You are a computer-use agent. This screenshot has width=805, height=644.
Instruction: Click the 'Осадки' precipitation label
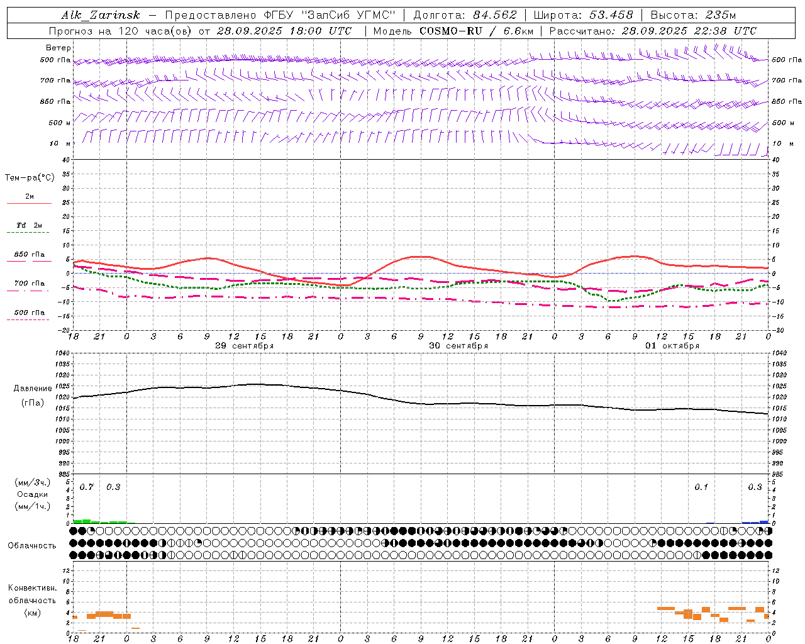(x=33, y=495)
